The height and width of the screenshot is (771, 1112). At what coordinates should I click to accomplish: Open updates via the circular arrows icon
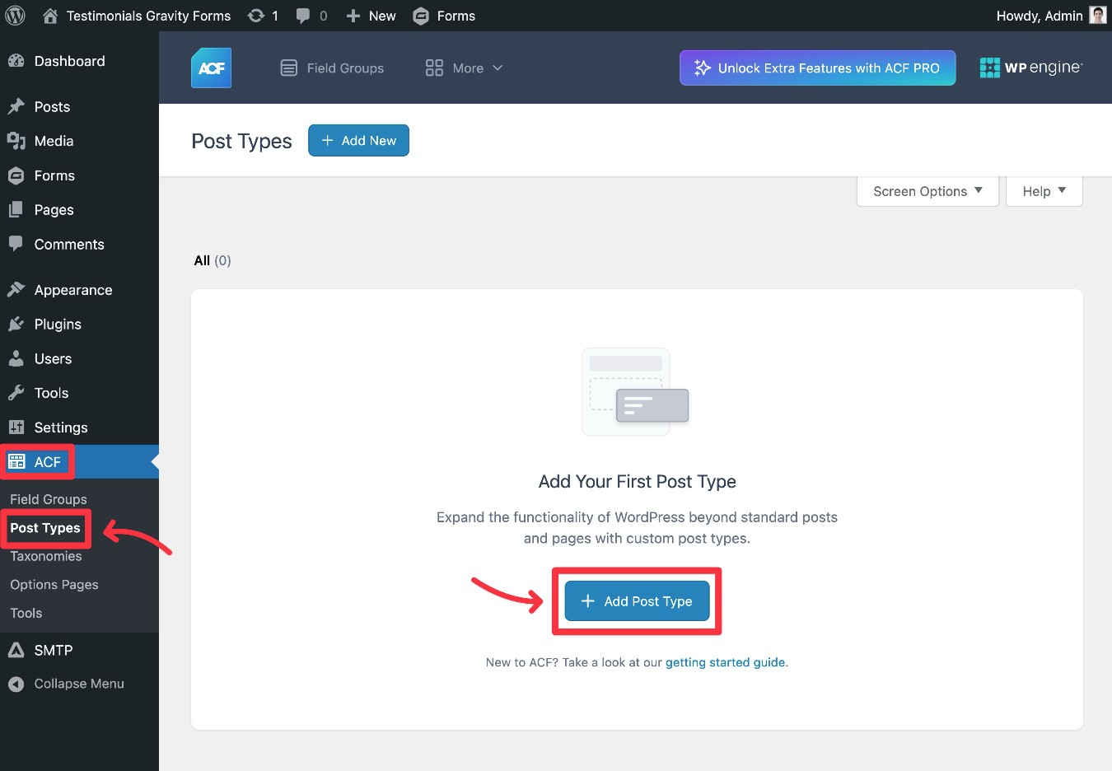tap(255, 15)
